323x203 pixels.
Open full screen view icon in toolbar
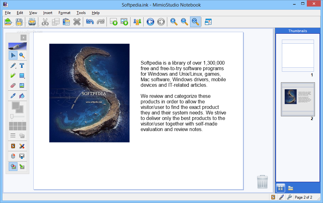[x=208, y=22]
